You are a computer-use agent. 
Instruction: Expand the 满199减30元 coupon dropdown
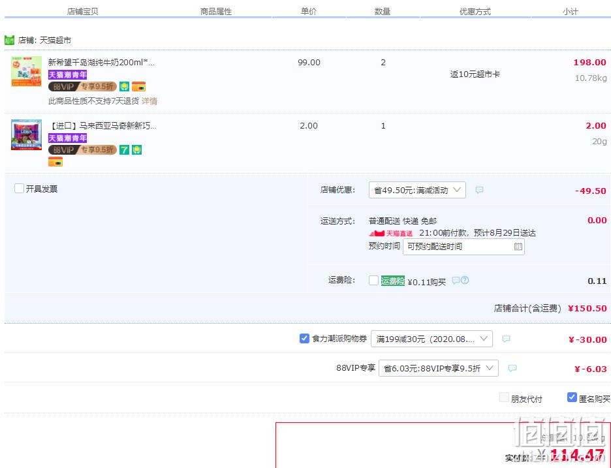(x=431, y=339)
